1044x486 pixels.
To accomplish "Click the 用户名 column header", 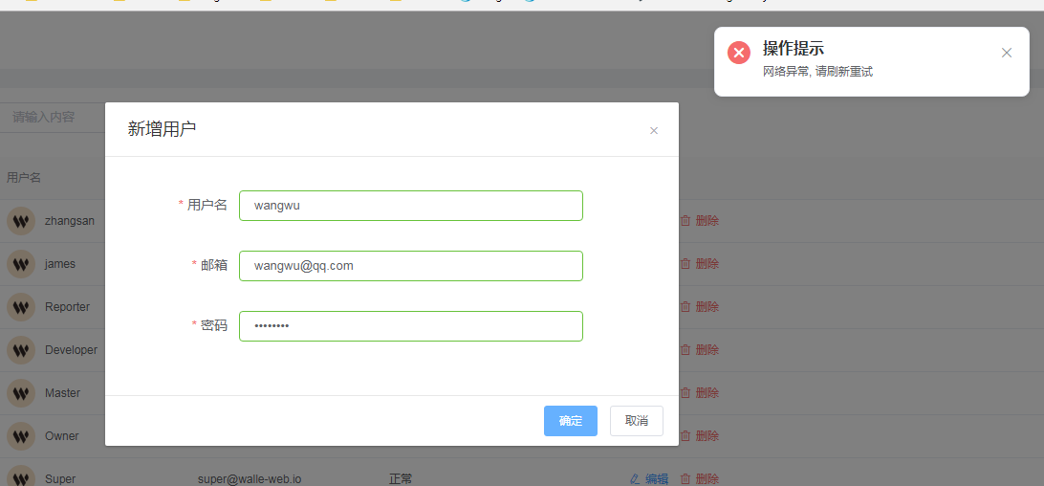I will (x=24, y=177).
